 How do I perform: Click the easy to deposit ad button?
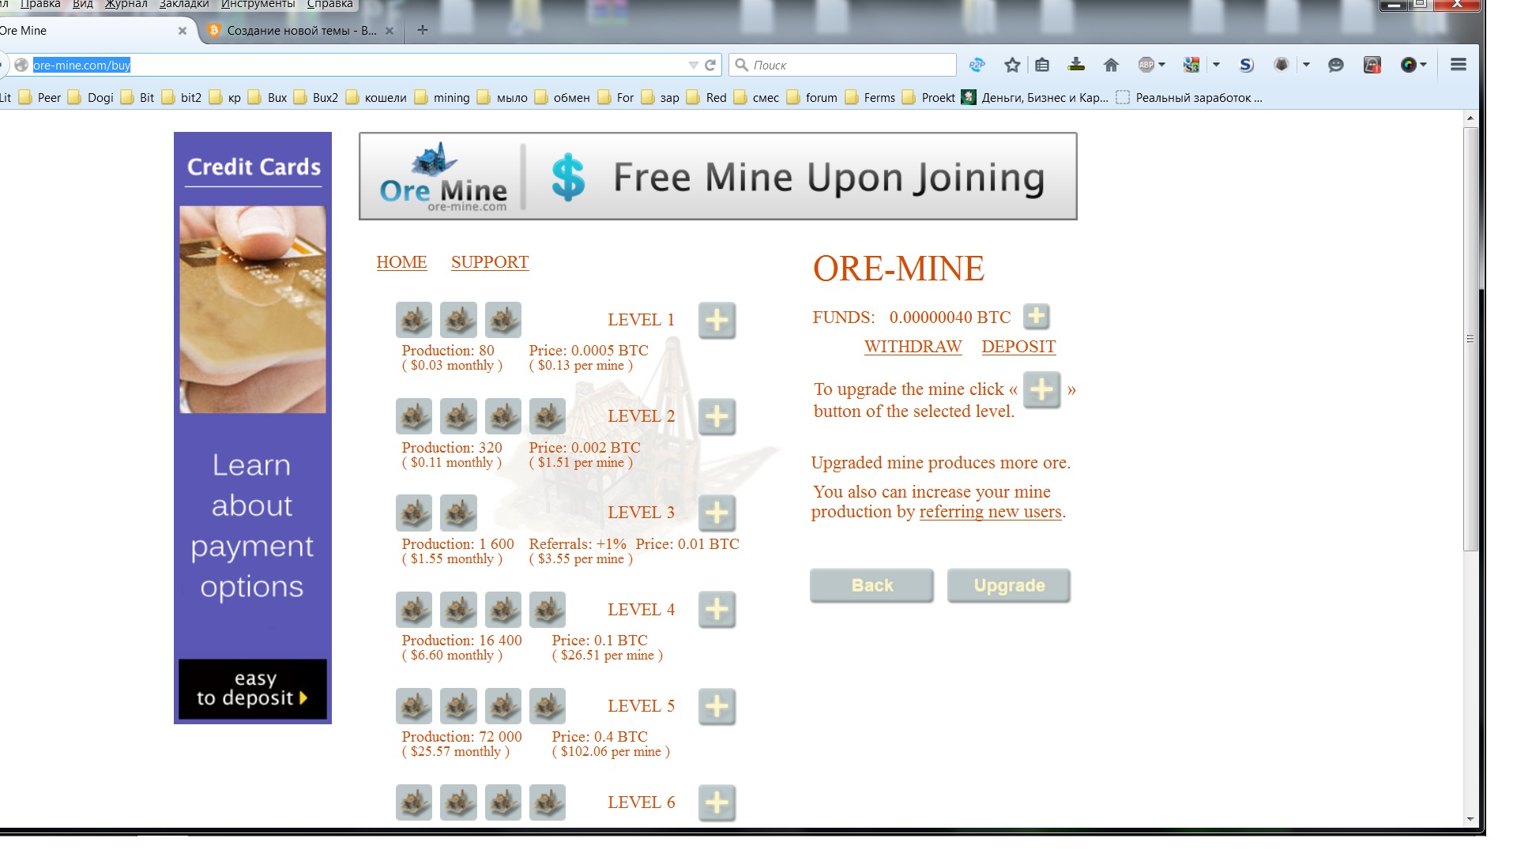[x=253, y=689]
